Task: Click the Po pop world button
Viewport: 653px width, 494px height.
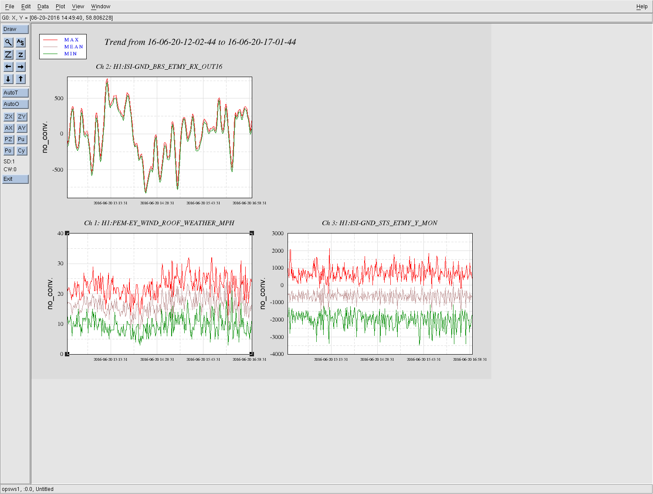Action: pyautogui.click(x=9, y=151)
